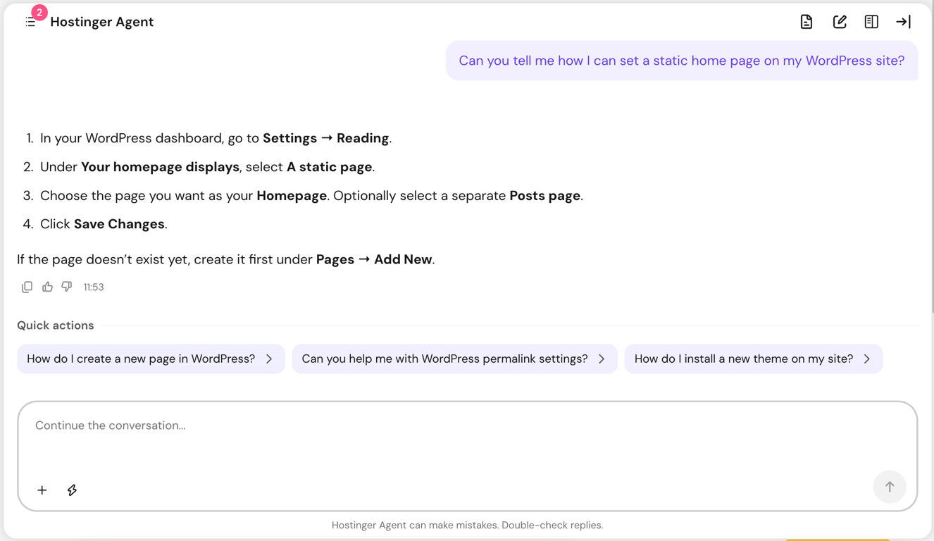Open the lightning bolt quick actions icon
The image size is (934, 541).
[x=72, y=490]
